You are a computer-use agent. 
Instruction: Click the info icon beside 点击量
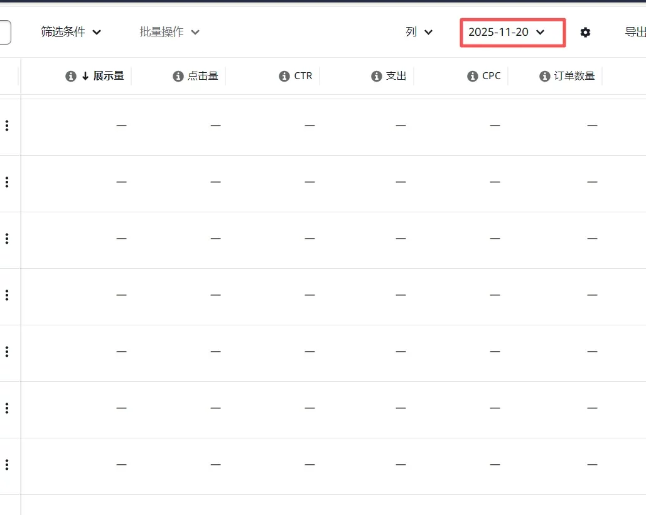point(178,76)
